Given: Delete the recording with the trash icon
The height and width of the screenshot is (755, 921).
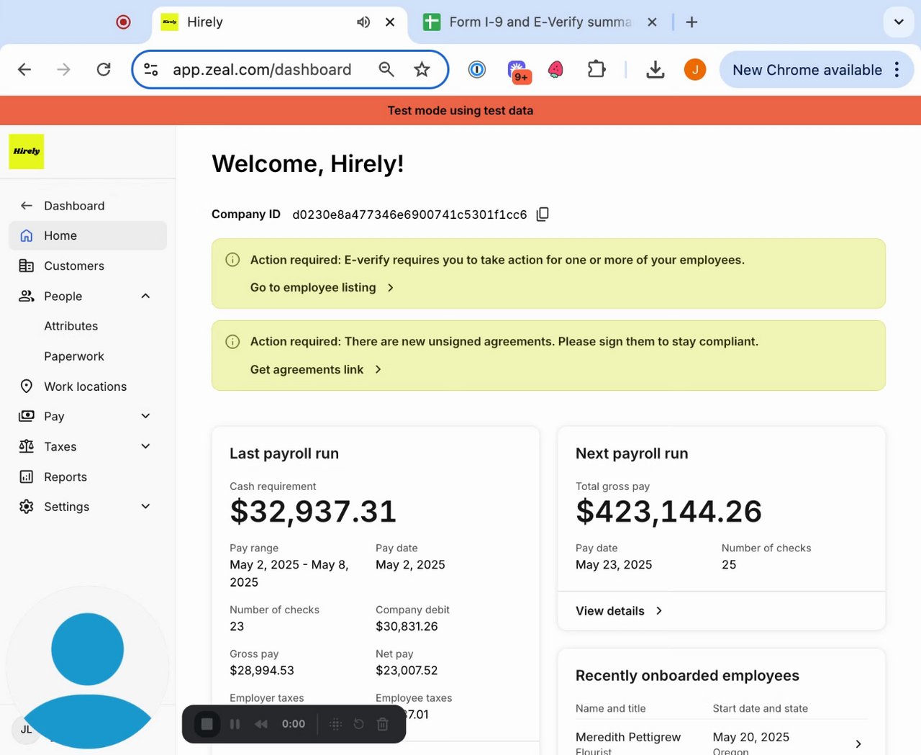Looking at the screenshot, I should click(383, 724).
